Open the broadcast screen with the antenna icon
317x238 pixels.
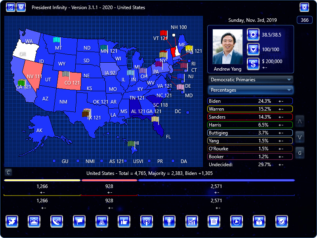click(x=147, y=222)
